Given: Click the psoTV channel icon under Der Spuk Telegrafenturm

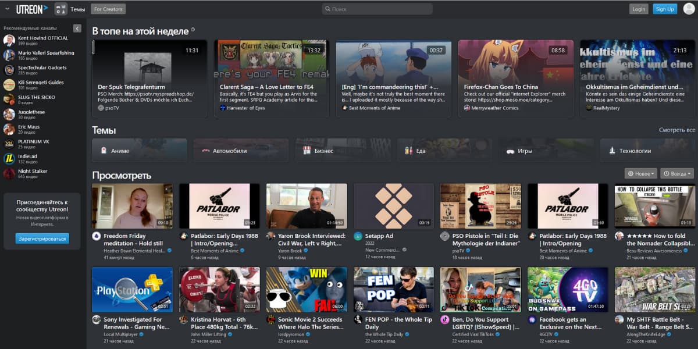Looking at the screenshot, I should pos(101,108).
